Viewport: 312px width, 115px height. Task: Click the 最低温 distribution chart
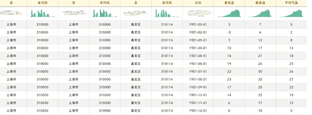click(x=229, y=13)
